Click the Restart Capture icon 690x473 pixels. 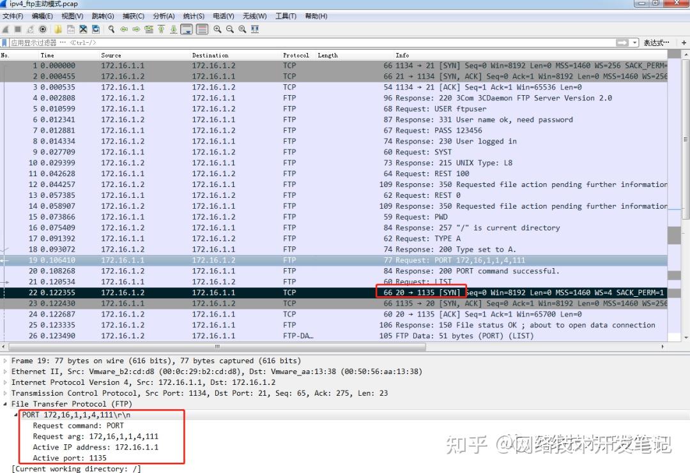30,29
